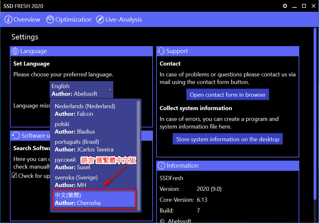Close the SSD Fresh 2020 window

(x=314, y=6)
